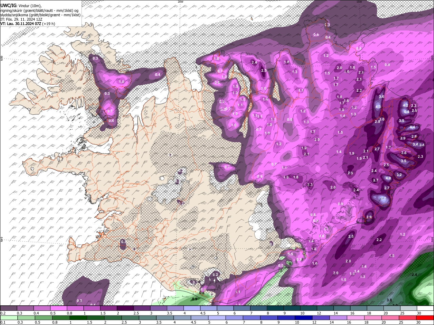
Task: Click the white 30 snow legend swatch
Action: click(426, 308)
